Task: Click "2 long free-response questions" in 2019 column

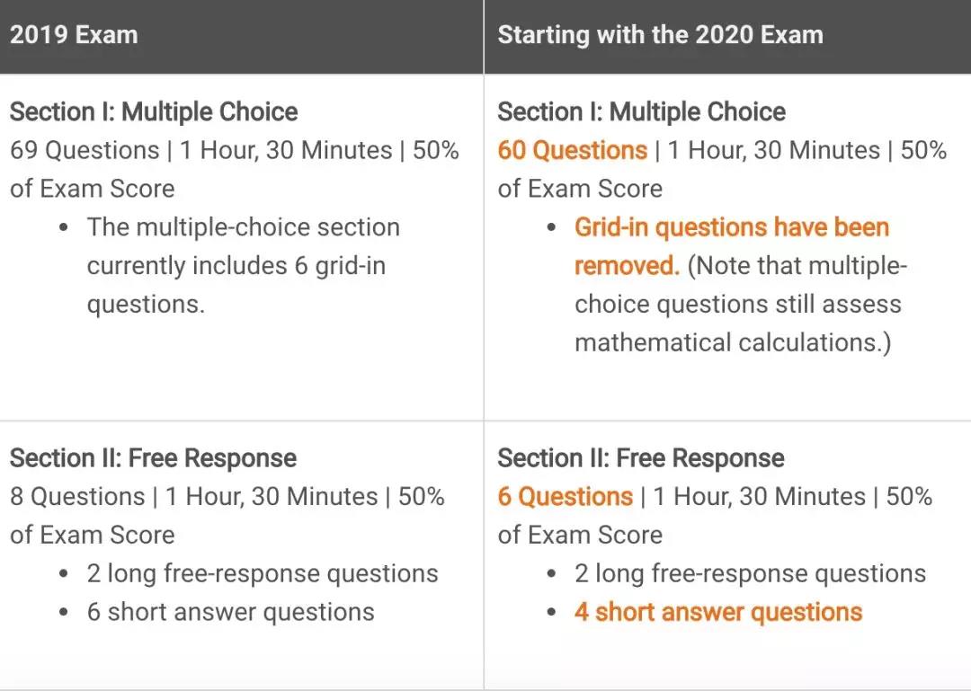Action: (x=262, y=574)
